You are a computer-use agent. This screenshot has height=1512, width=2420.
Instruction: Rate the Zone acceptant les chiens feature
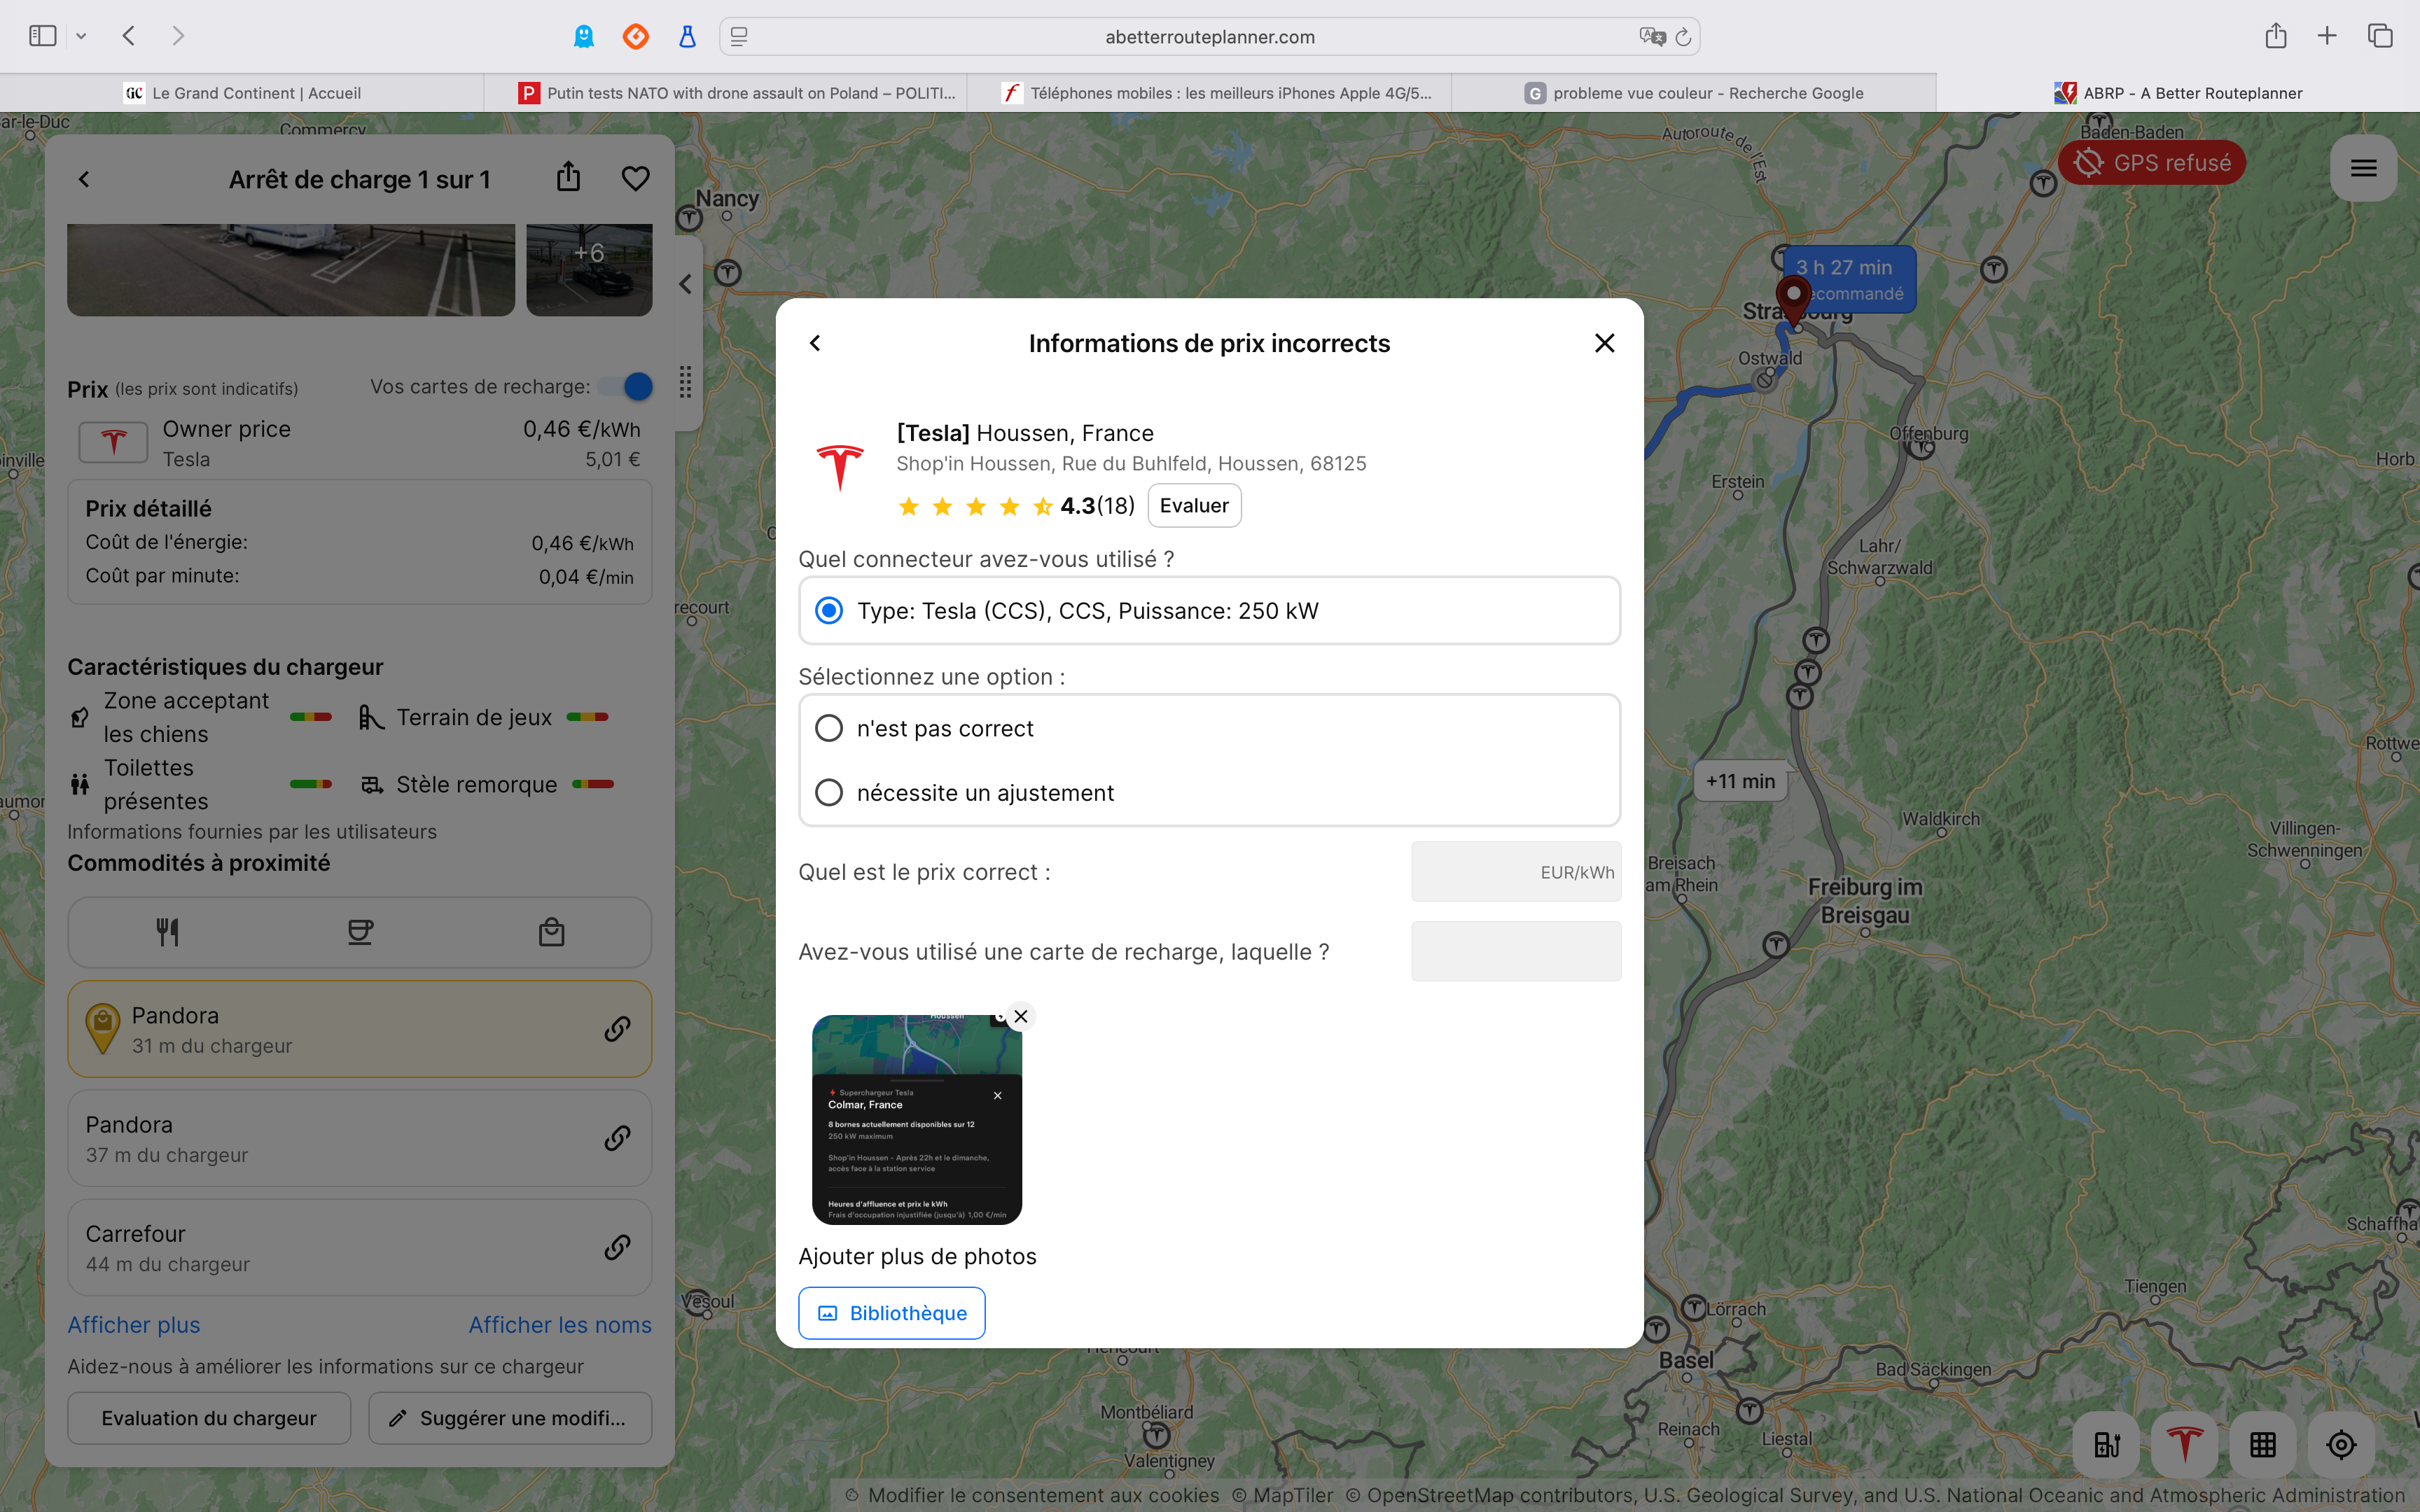tap(311, 717)
